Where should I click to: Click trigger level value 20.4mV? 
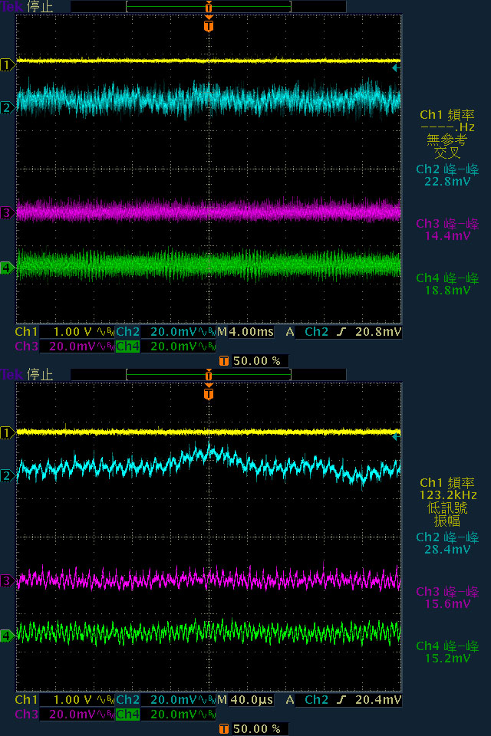click(x=378, y=700)
